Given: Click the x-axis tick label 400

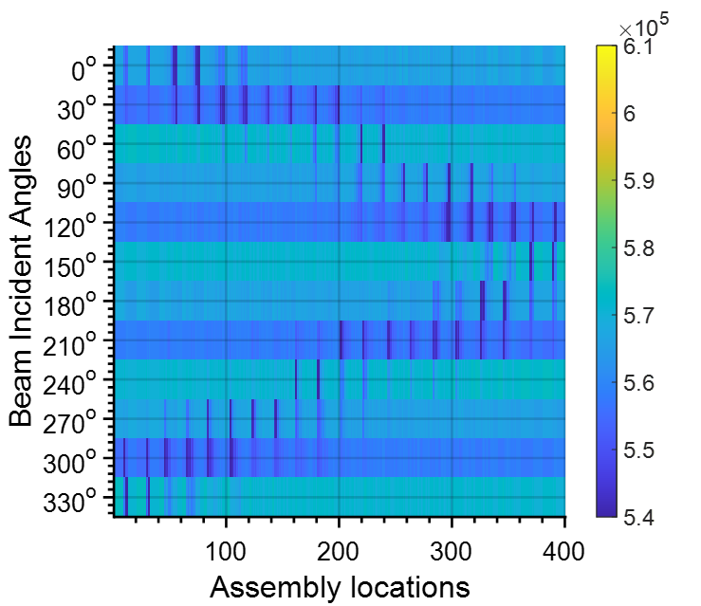Looking at the screenshot, I should (563, 551).
